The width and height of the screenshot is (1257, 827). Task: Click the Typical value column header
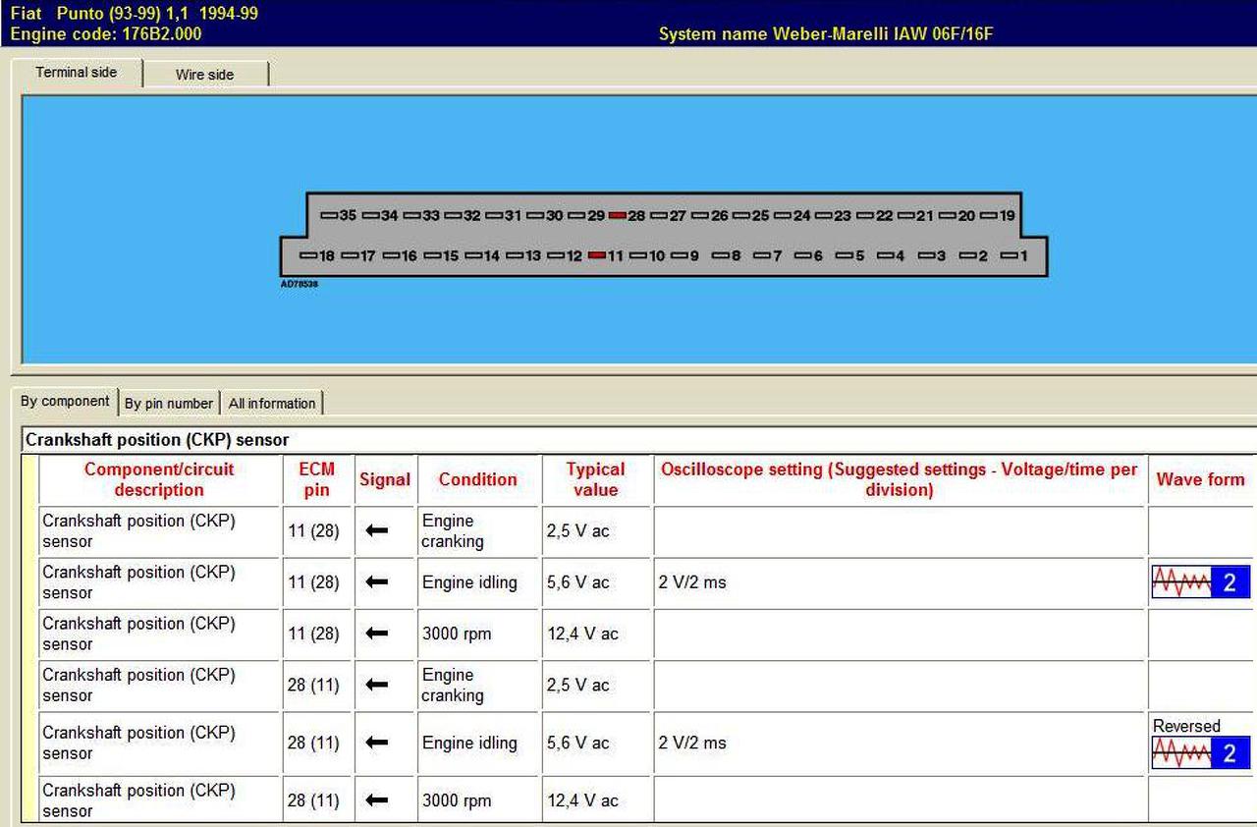596,479
